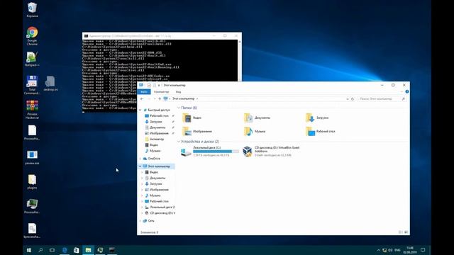This screenshot has height=255, width=454.
Task: Launch Google Chrome from the desktop
Action: [32, 36]
